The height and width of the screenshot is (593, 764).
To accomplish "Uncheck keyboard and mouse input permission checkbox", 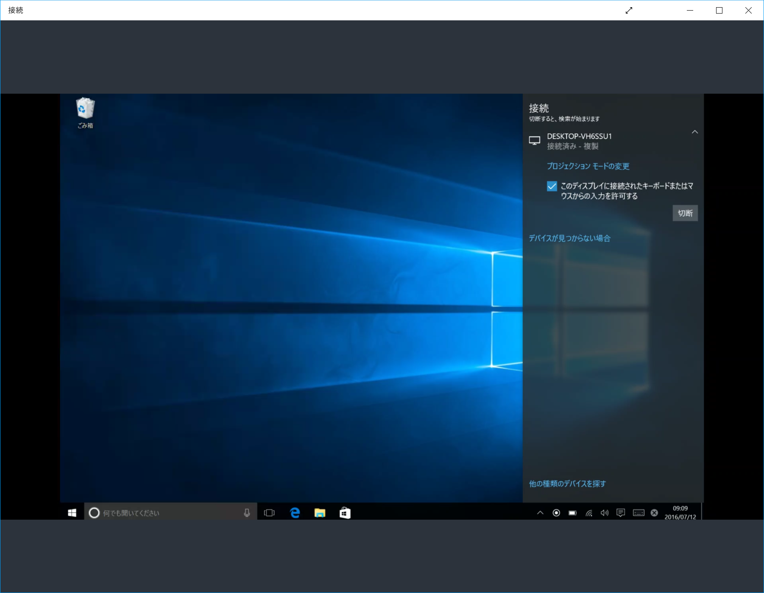I will (551, 186).
